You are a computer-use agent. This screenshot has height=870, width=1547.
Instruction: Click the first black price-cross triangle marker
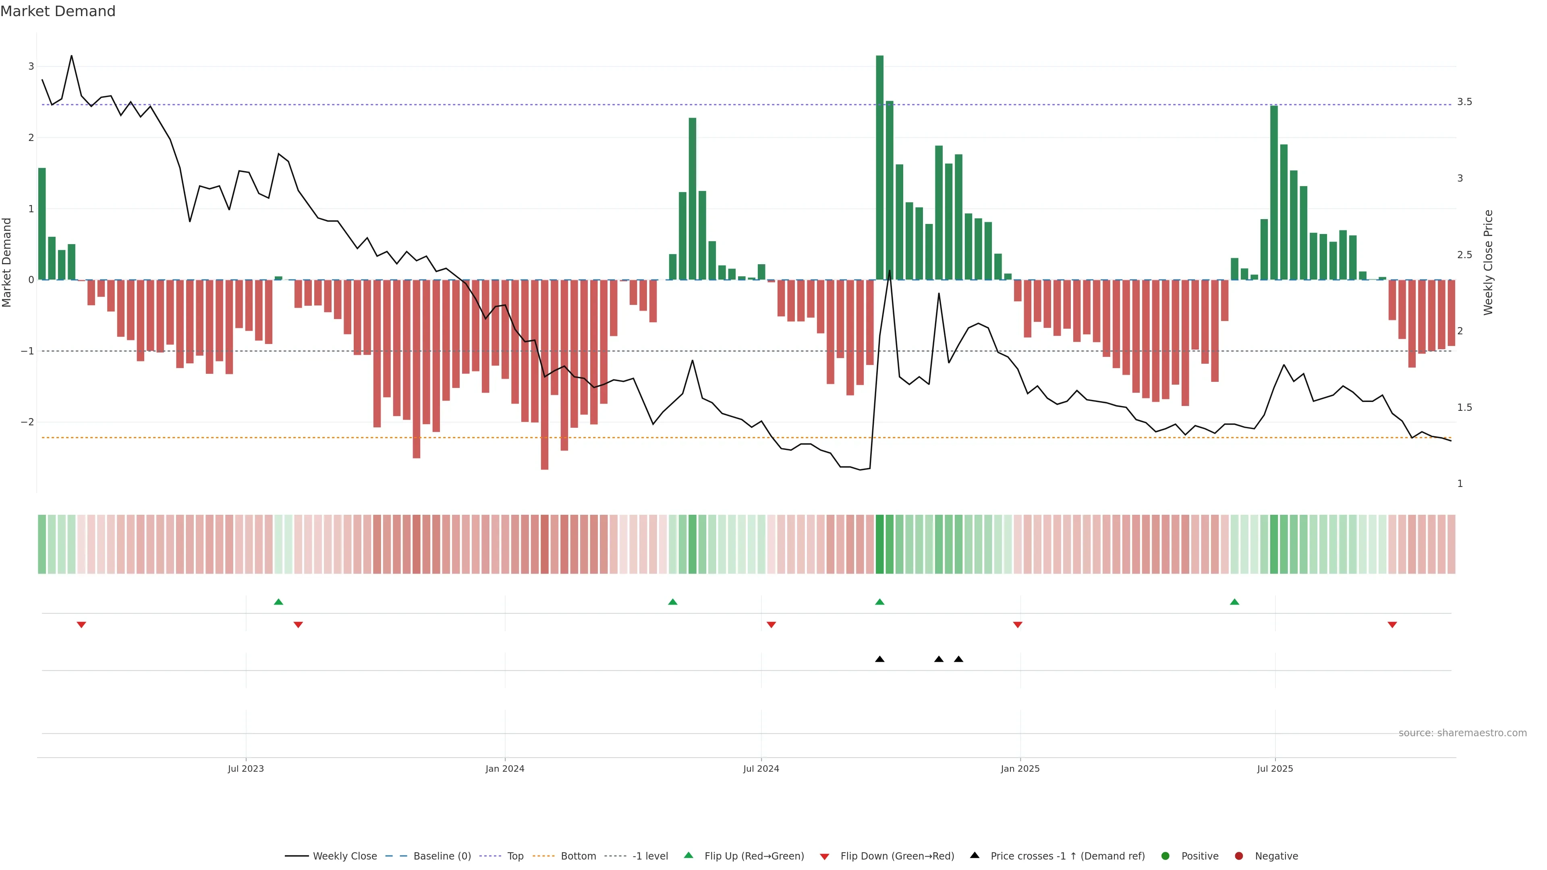tap(880, 659)
